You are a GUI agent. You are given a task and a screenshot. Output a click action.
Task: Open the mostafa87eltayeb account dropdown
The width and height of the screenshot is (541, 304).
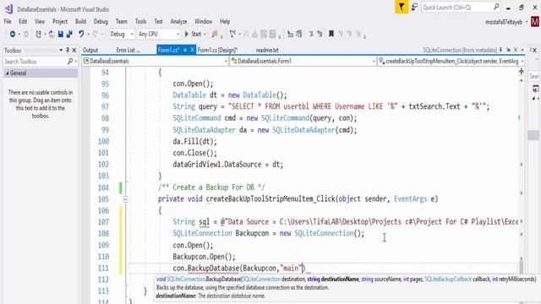point(506,22)
